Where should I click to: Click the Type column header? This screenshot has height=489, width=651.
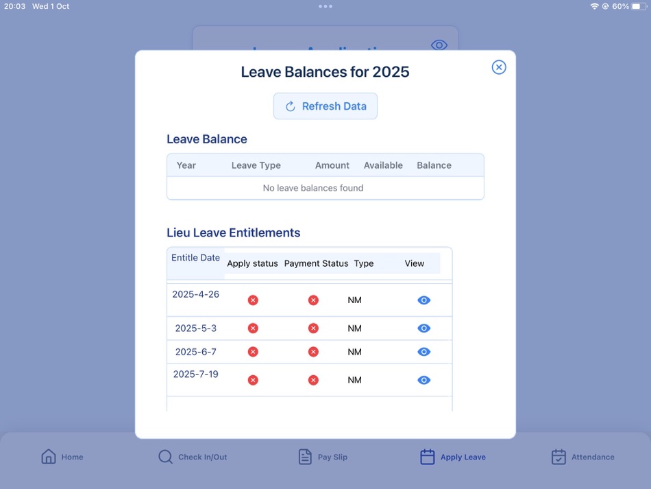[364, 263]
